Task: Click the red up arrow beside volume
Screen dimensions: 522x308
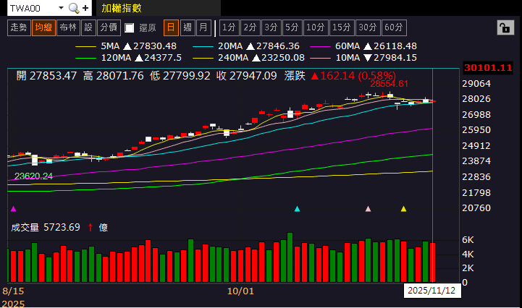Action: (x=90, y=227)
